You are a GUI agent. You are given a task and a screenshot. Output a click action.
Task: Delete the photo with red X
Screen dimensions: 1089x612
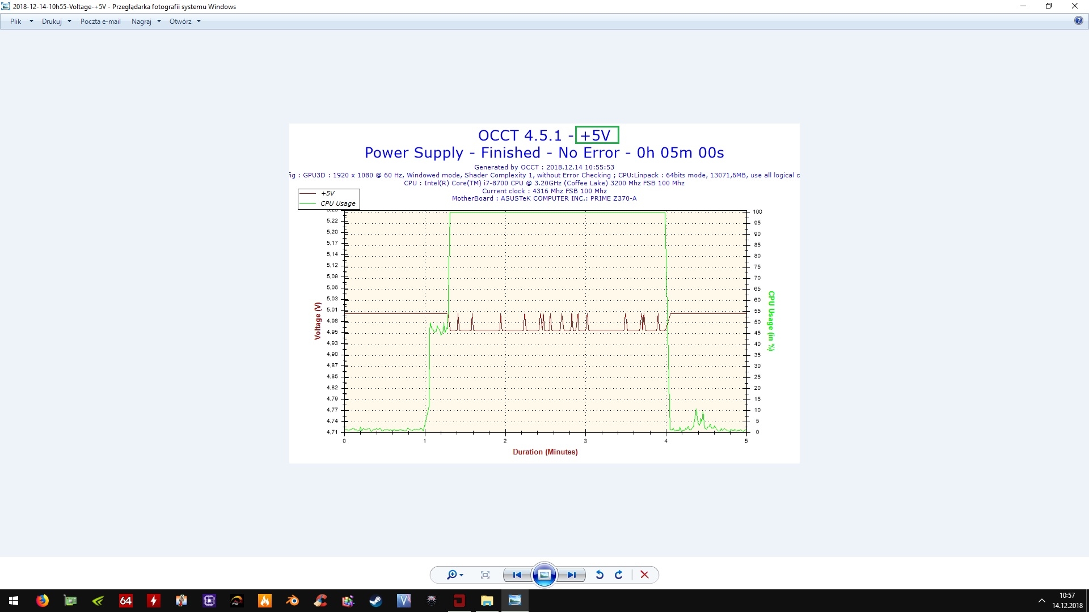[x=644, y=575]
